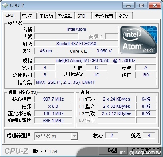Expand the 處理器 #1 selection dropdown
163x157 pixels.
(56, 136)
